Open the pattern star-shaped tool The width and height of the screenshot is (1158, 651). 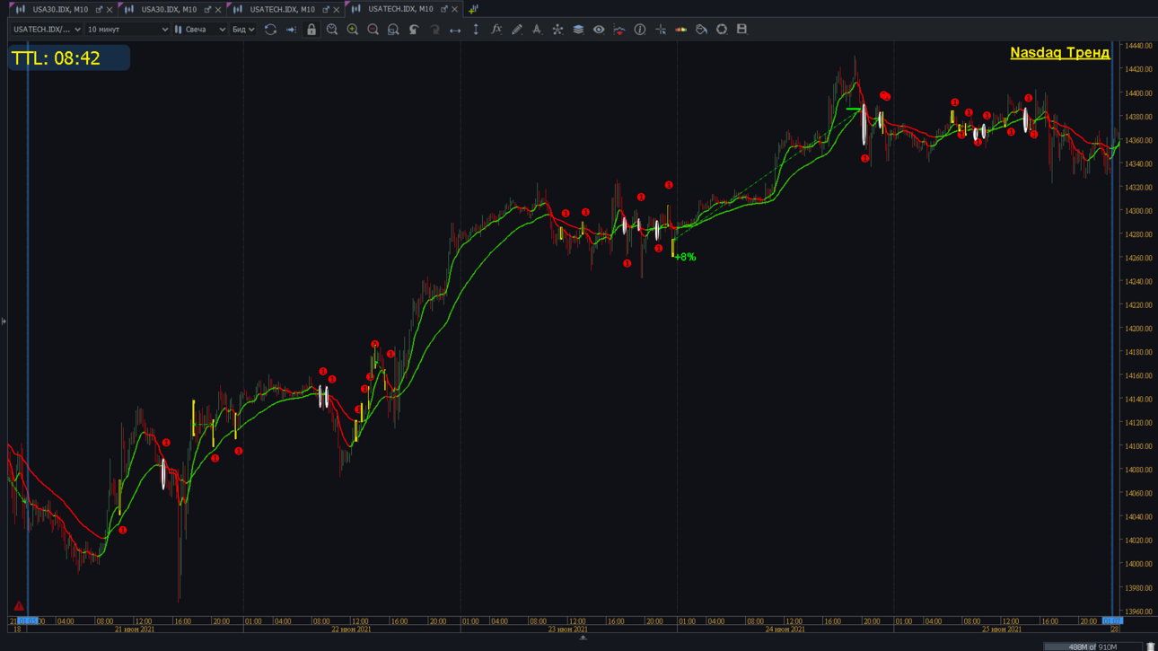557,30
